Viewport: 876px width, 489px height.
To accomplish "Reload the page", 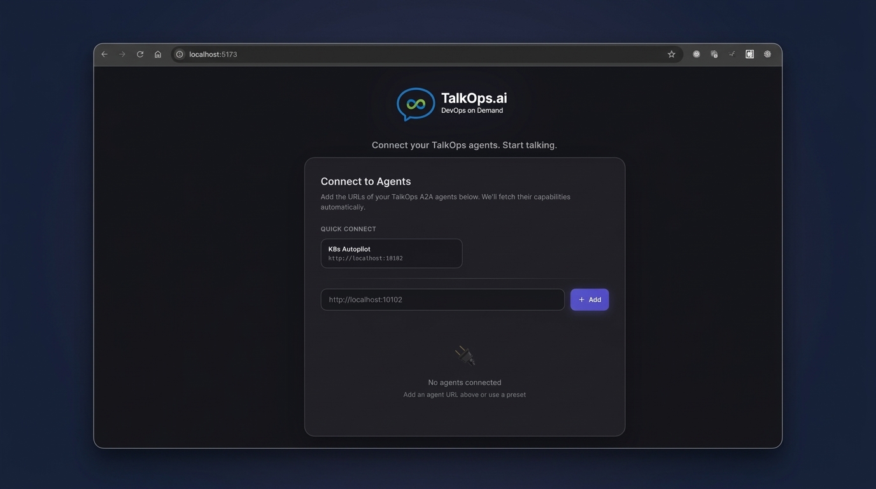I will (140, 54).
